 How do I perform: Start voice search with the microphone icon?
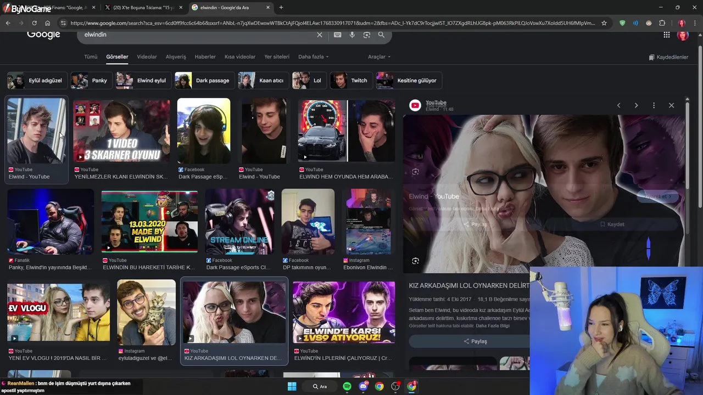point(352,35)
